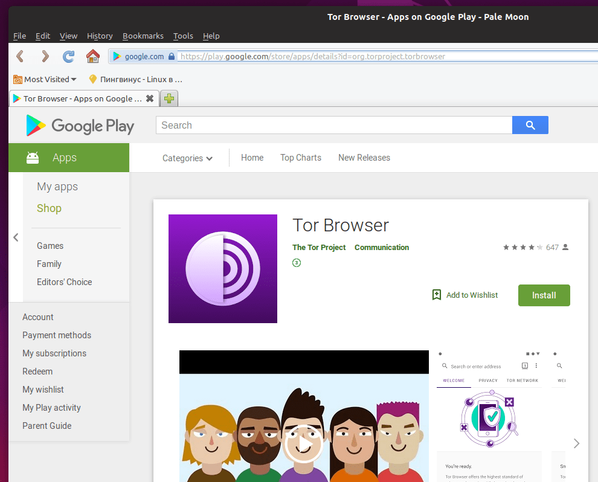Viewport: 598px width, 482px height.
Task: Open My apps in the sidebar
Action: [57, 187]
